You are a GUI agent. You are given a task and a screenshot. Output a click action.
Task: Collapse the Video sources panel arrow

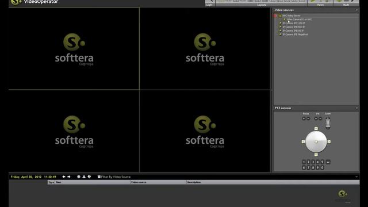click(356, 10)
